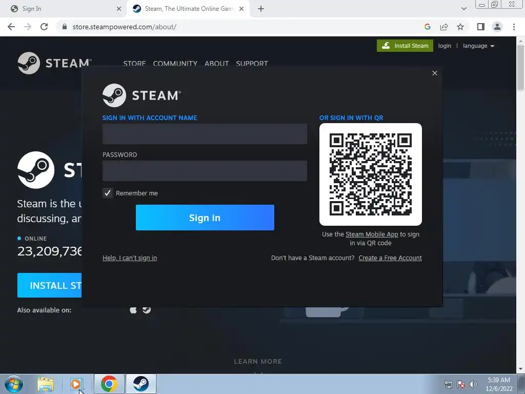Open the STORE menu
525x394 pixels.
[134, 63]
